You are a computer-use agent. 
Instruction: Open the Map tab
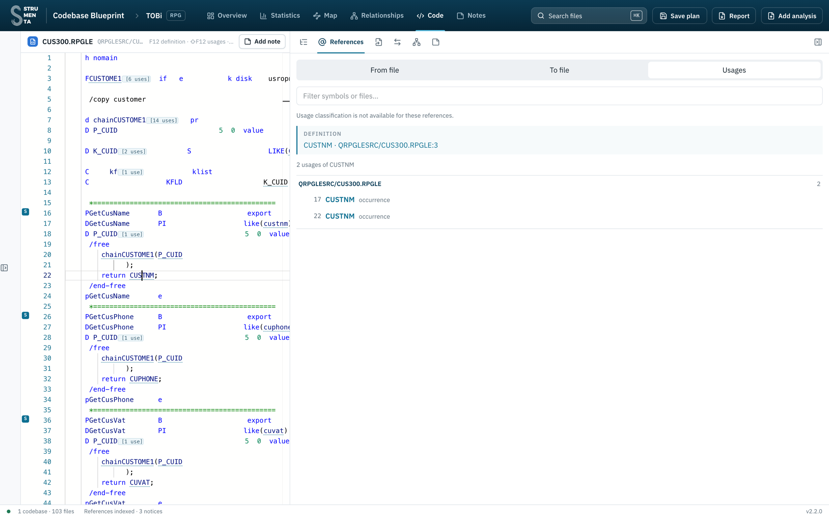point(325,15)
